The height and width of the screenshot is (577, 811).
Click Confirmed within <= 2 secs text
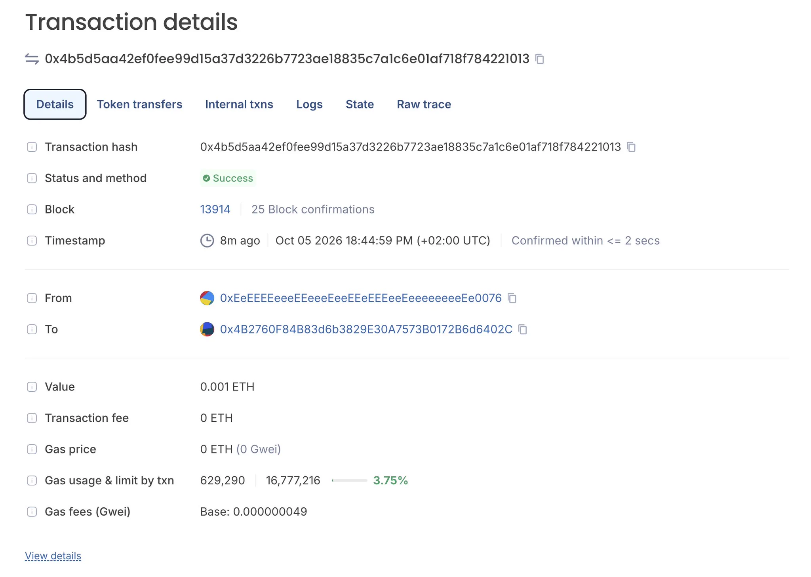586,240
